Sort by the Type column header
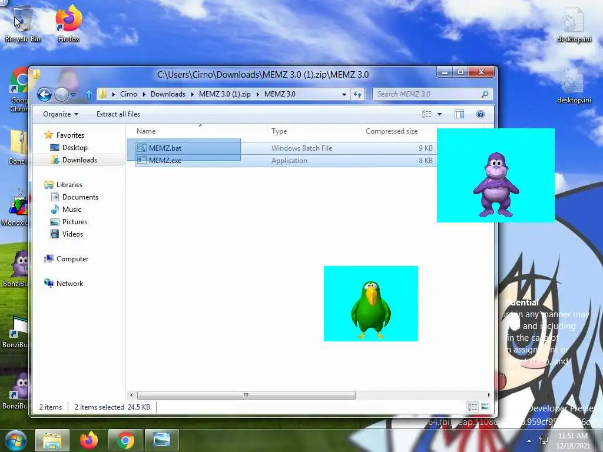Viewport: 603px width, 452px height. 314,131
